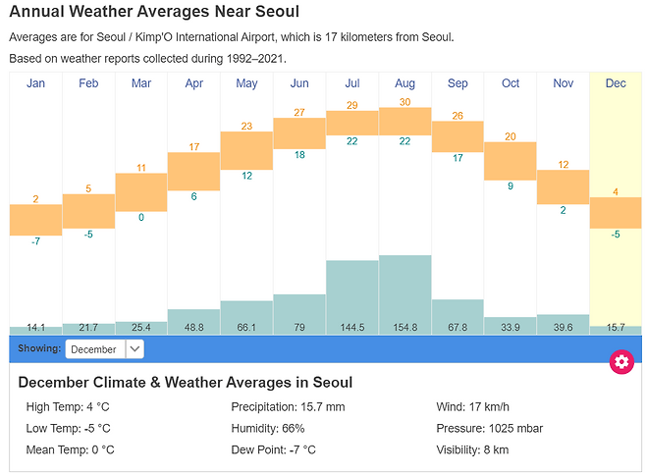Select the Jul month header
This screenshot has width=646, height=474.
[x=352, y=83]
